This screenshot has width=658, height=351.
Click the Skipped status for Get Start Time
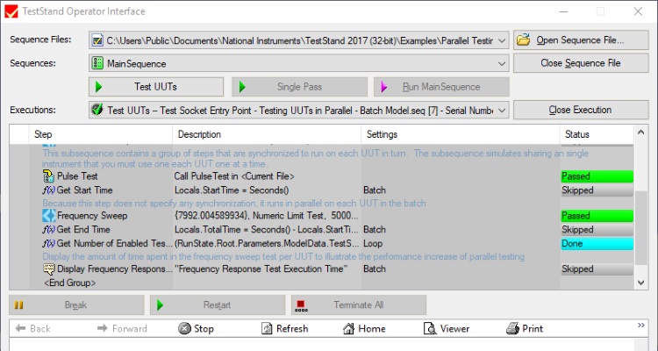tap(597, 190)
